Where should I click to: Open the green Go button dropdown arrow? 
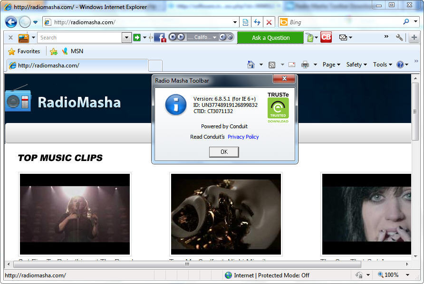pos(145,38)
